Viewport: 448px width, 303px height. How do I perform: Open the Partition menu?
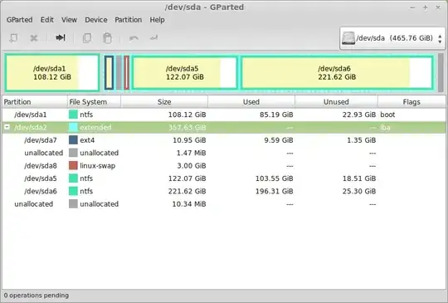[x=129, y=20]
